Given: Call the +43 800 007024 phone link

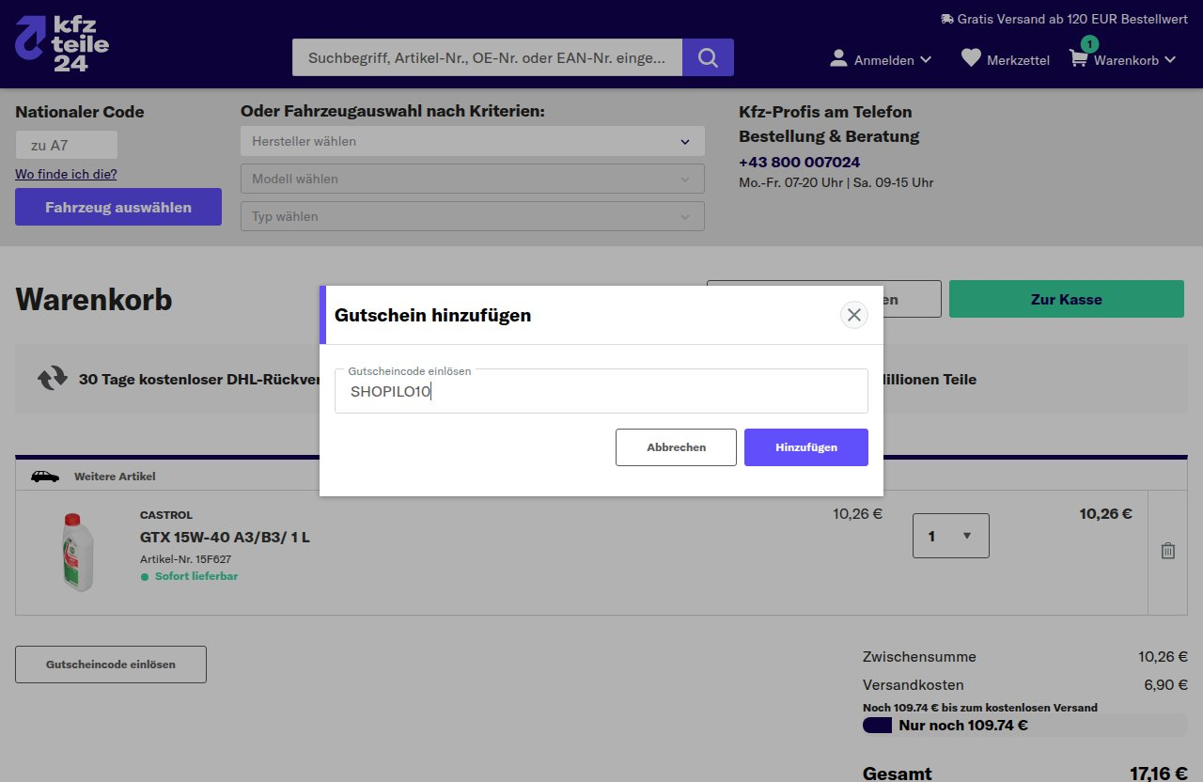Looking at the screenshot, I should [x=799, y=162].
